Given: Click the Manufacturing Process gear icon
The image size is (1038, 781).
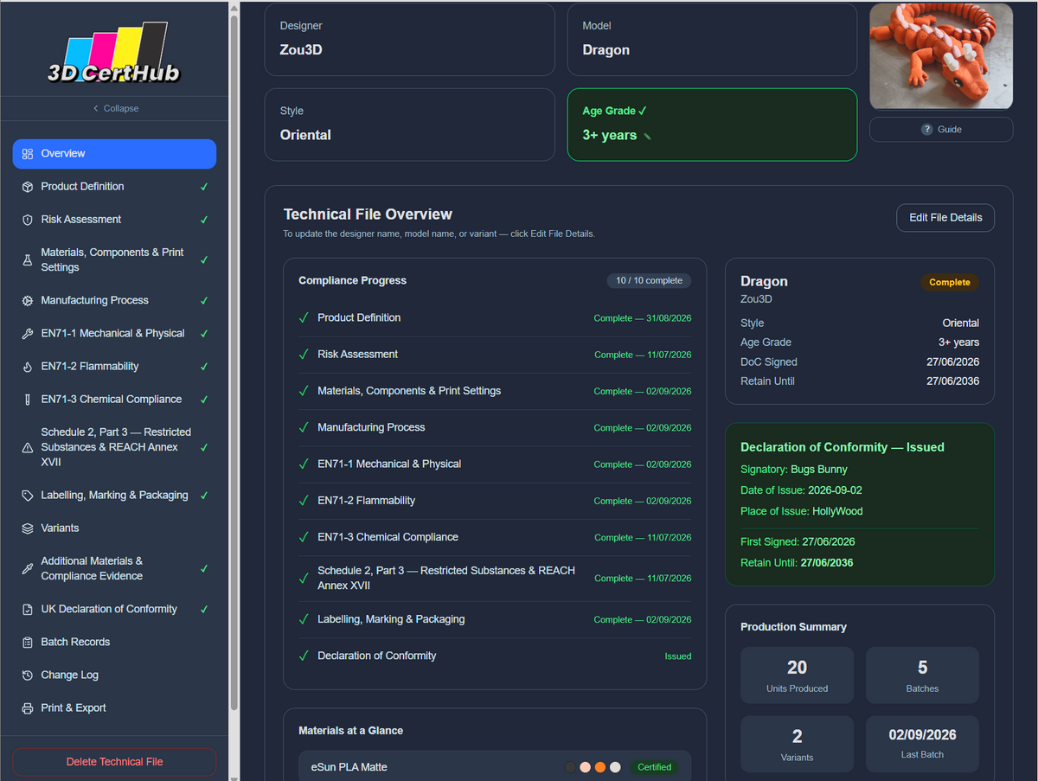Looking at the screenshot, I should pyautogui.click(x=27, y=301).
